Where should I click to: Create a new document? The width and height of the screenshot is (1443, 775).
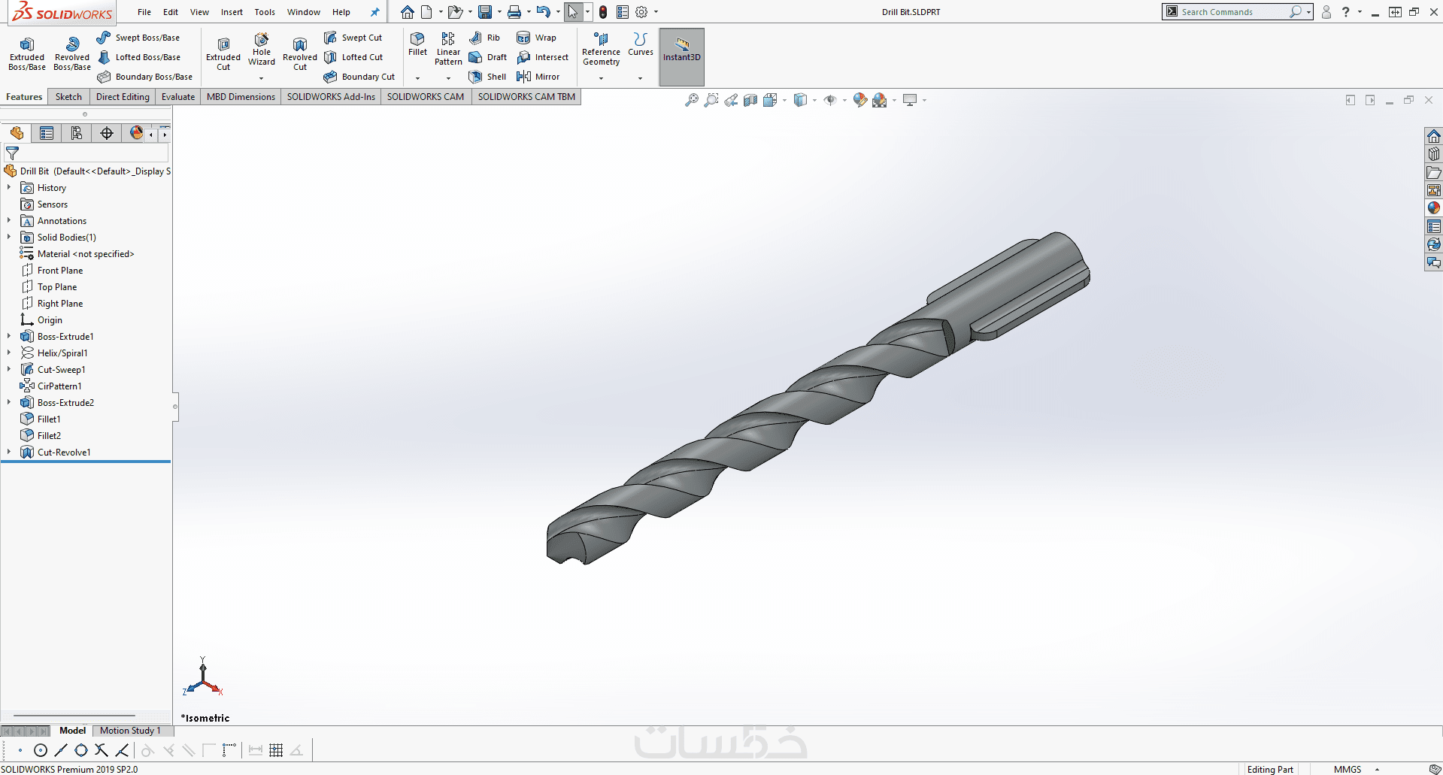pos(426,12)
